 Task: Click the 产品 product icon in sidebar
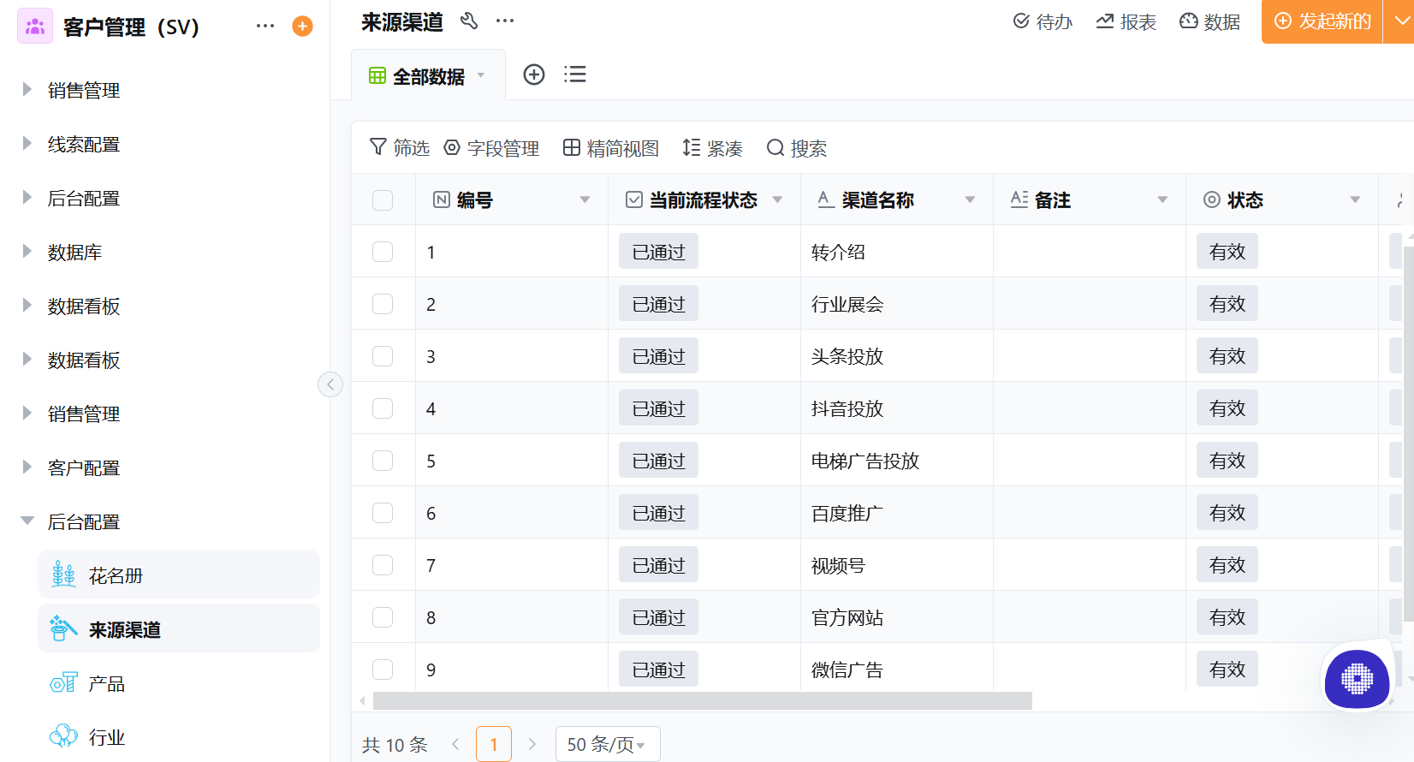tap(63, 682)
